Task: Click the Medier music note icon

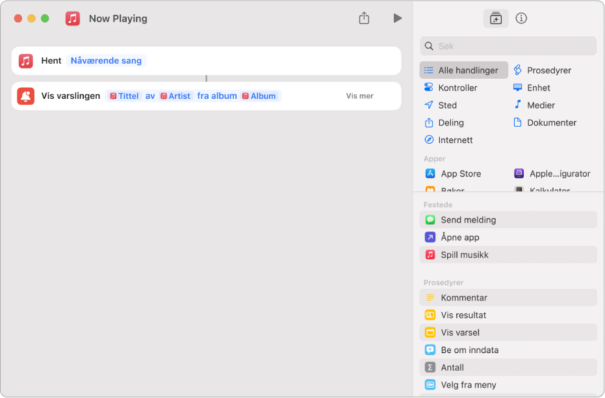Action: [x=518, y=104]
